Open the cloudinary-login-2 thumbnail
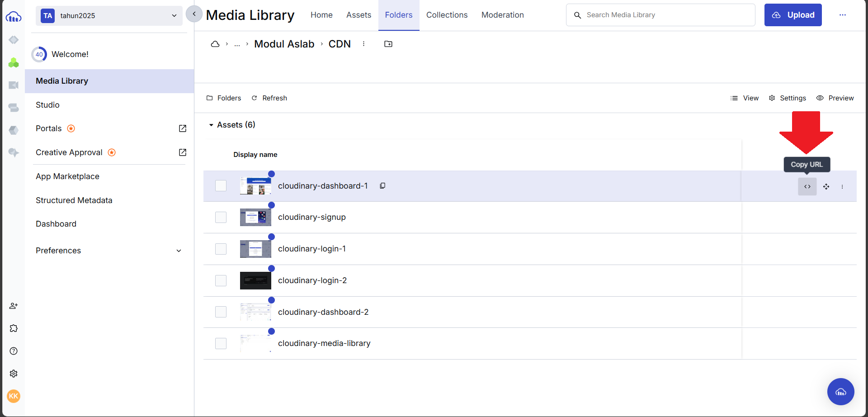The image size is (868, 417). pos(255,280)
